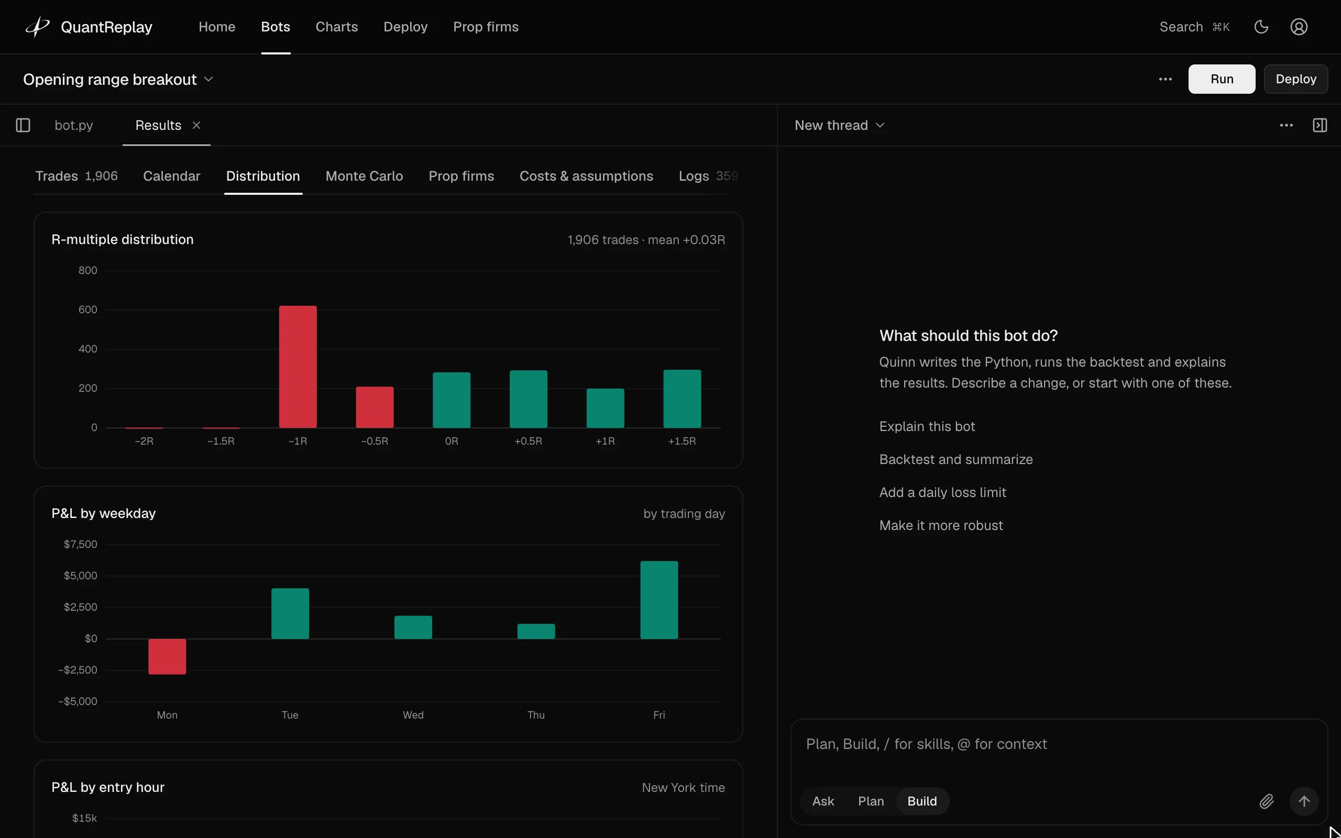1341x838 pixels.
Task: Click the Run button
Action: coord(1222,79)
